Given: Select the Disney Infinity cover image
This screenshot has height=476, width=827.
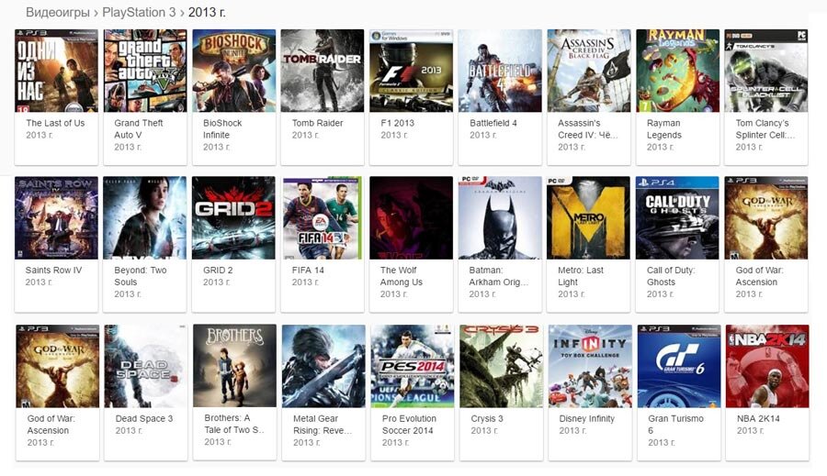Looking at the screenshot, I should click(x=590, y=366).
